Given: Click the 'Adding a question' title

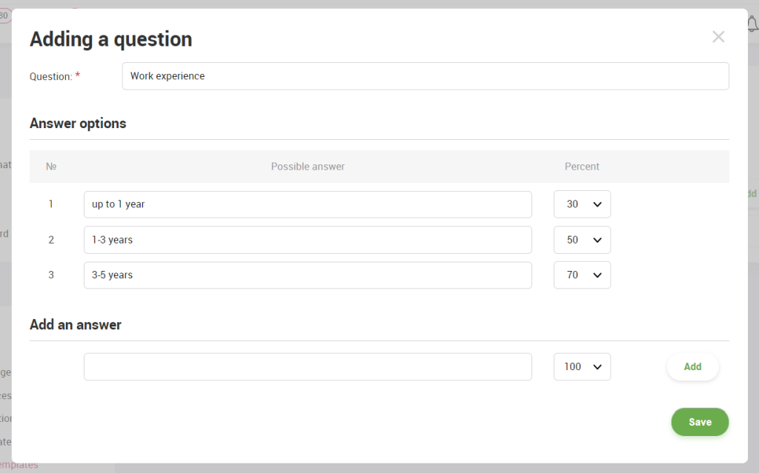Looking at the screenshot, I should 111,39.
